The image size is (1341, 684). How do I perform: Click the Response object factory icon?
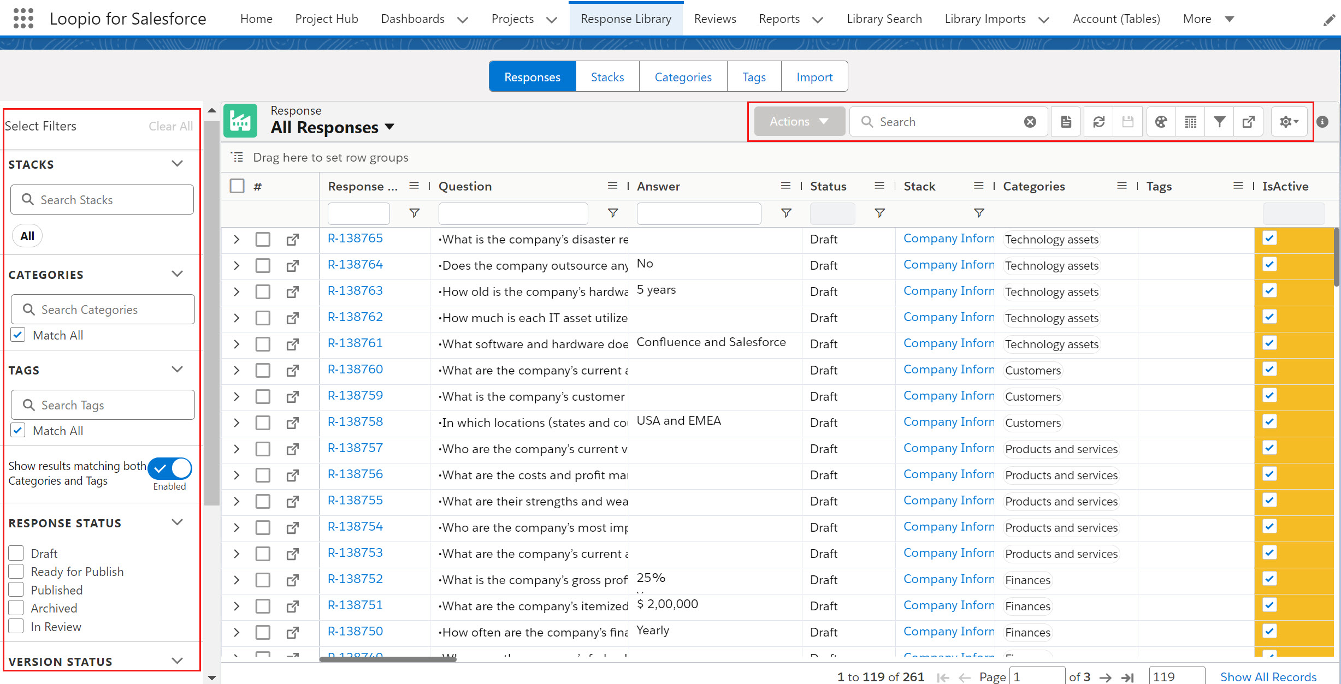[240, 121]
